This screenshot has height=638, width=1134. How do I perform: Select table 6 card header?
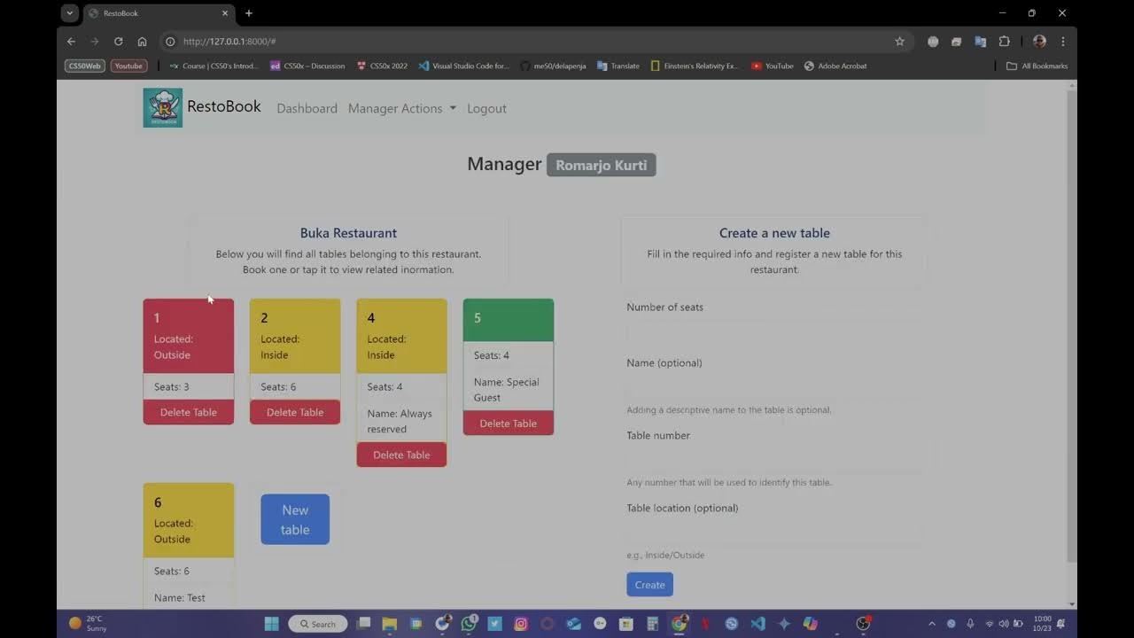coord(189,520)
